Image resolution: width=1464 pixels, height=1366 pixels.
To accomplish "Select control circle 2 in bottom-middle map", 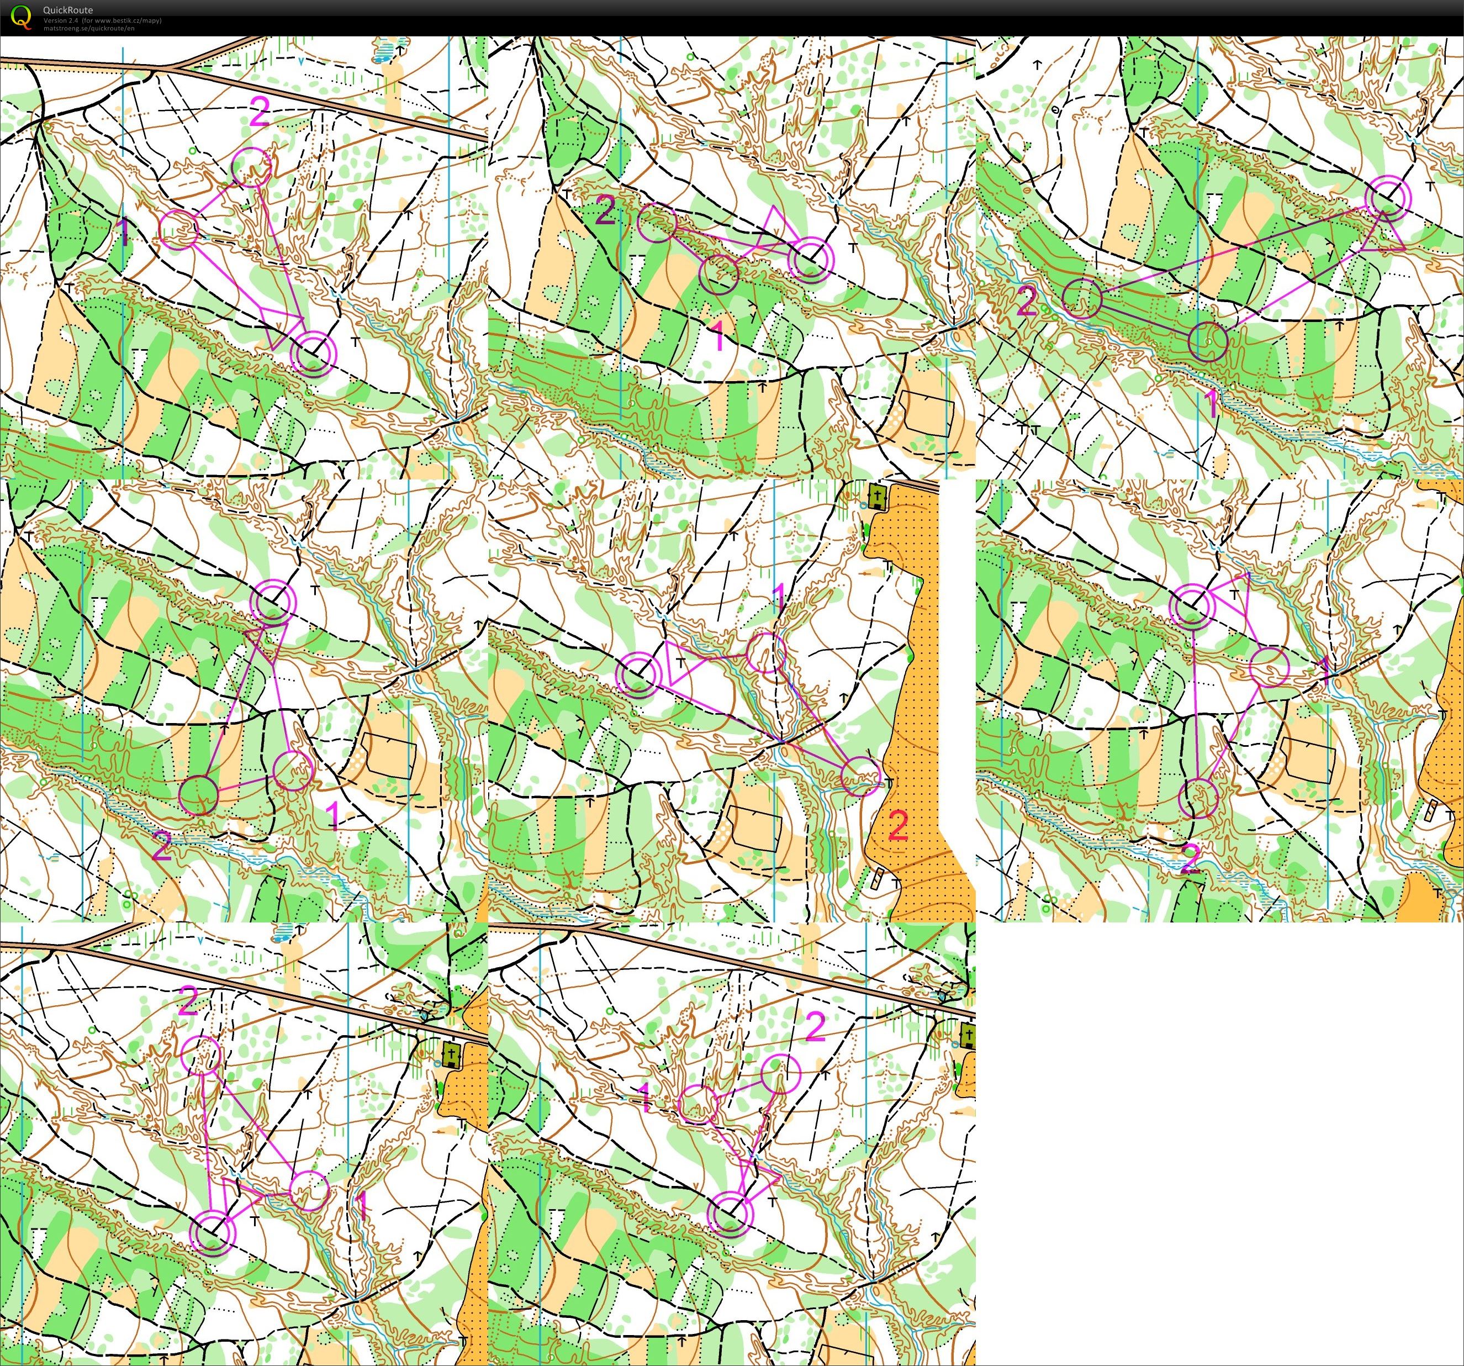I will click(x=781, y=1074).
